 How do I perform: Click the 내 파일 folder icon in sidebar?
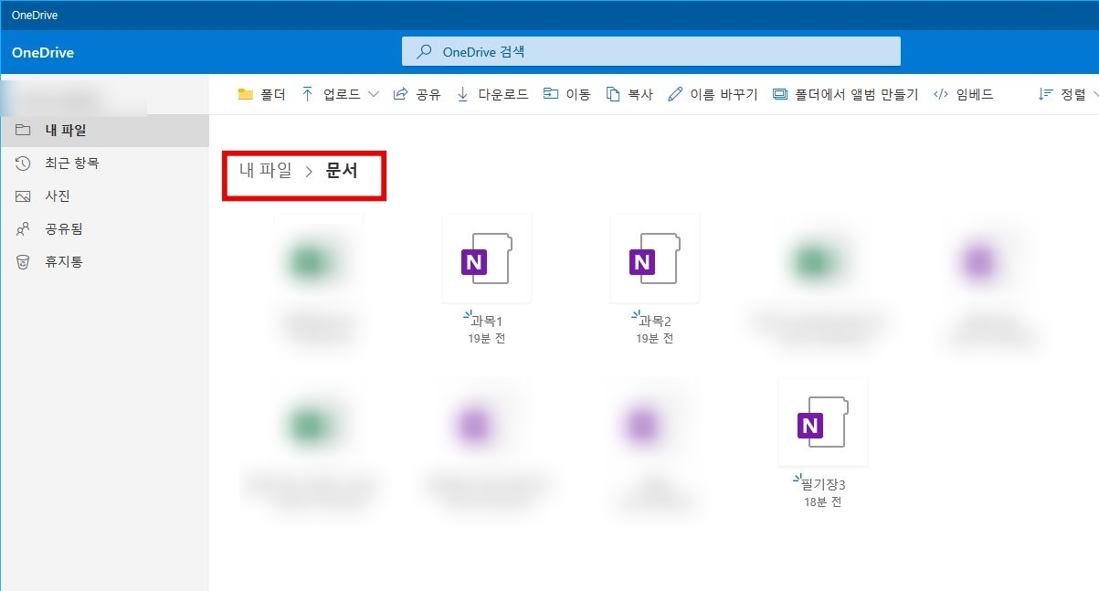tap(24, 131)
